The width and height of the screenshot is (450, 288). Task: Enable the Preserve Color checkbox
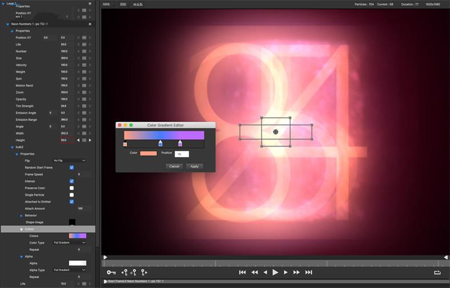click(x=72, y=188)
